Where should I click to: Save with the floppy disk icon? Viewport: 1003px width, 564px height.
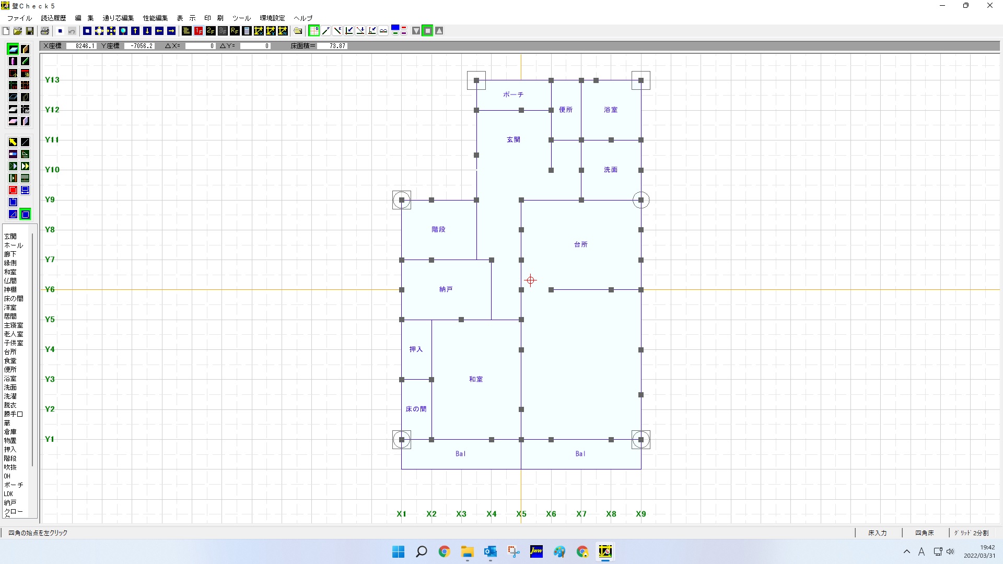tap(30, 31)
